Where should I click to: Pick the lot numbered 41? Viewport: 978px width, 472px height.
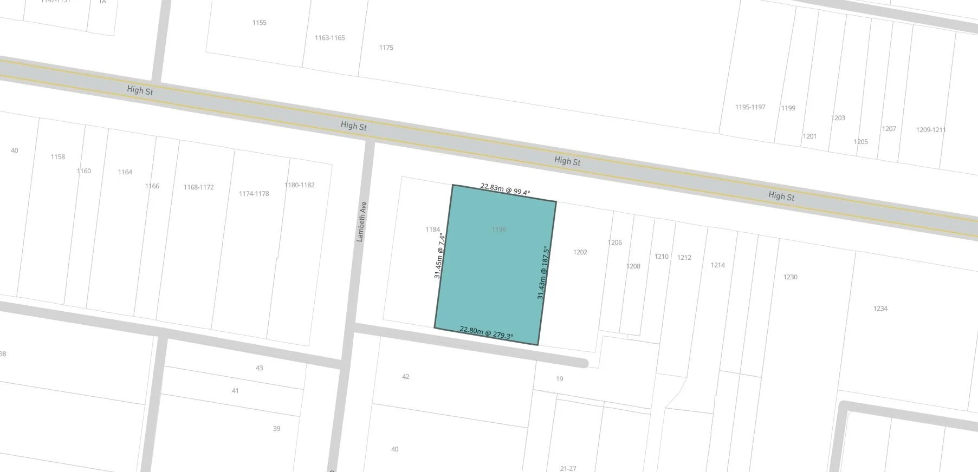click(x=235, y=391)
